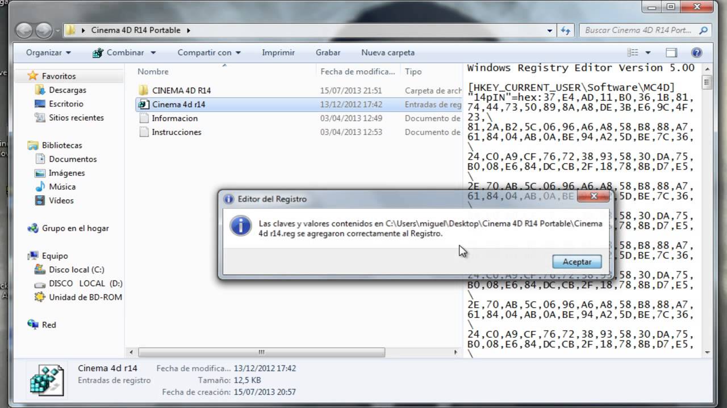This screenshot has height=408, width=727.
Task: Select Bibliotecas in the navigation pane
Action: tap(62, 145)
